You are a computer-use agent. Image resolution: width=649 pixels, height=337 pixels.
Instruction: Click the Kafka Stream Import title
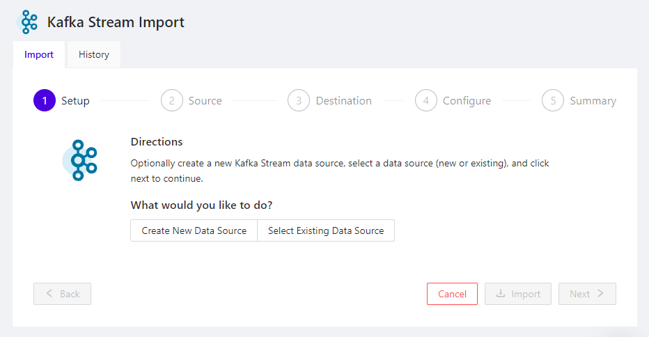coord(116,22)
